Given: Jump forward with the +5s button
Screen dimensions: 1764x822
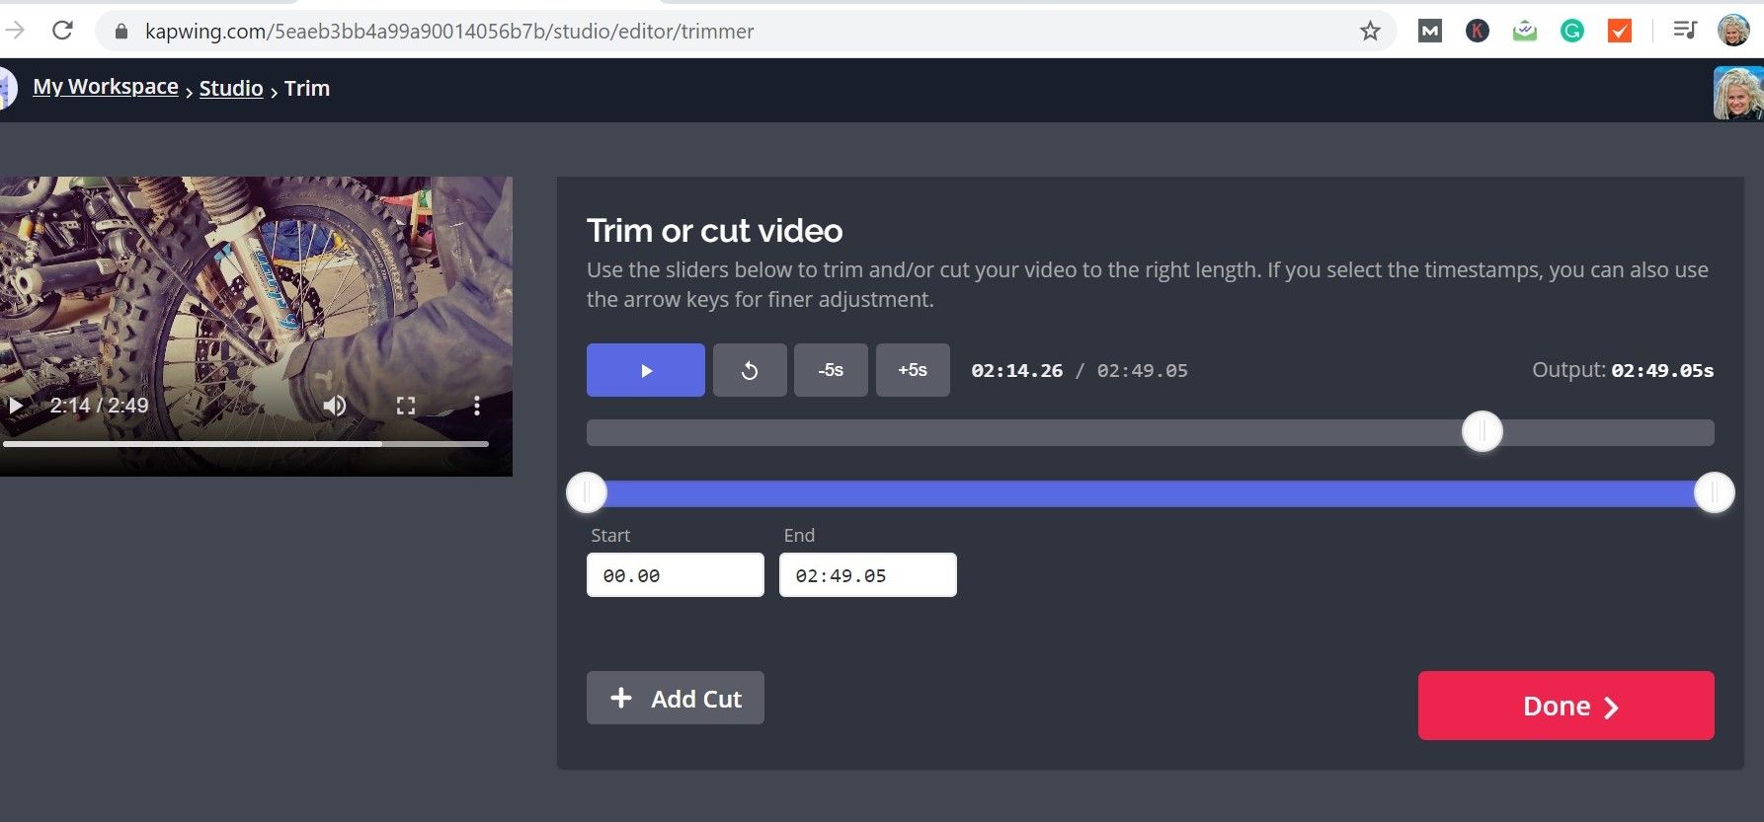Looking at the screenshot, I should (912, 370).
